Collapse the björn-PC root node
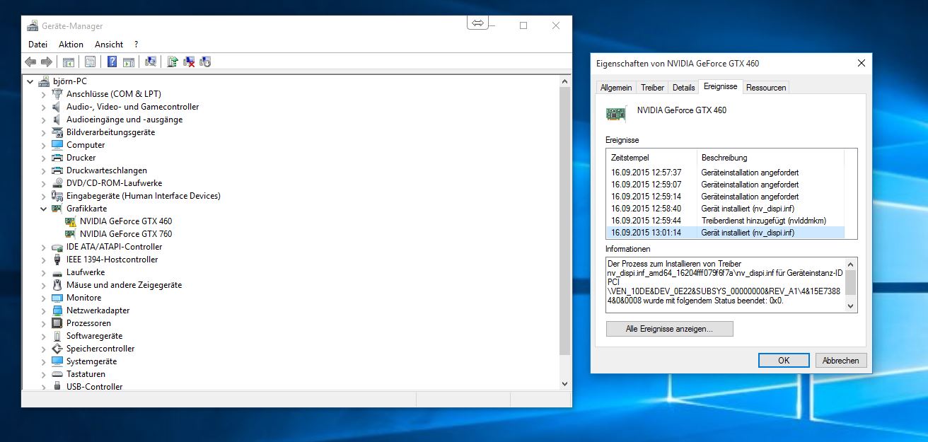This screenshot has width=928, height=442. (x=30, y=81)
